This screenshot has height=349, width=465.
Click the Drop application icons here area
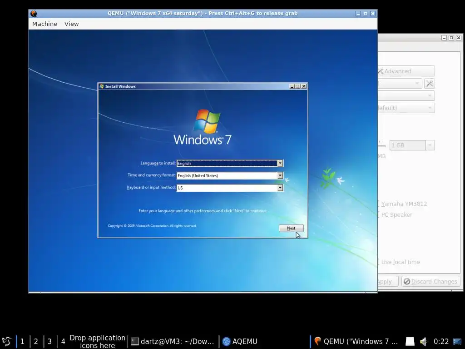tap(97, 342)
